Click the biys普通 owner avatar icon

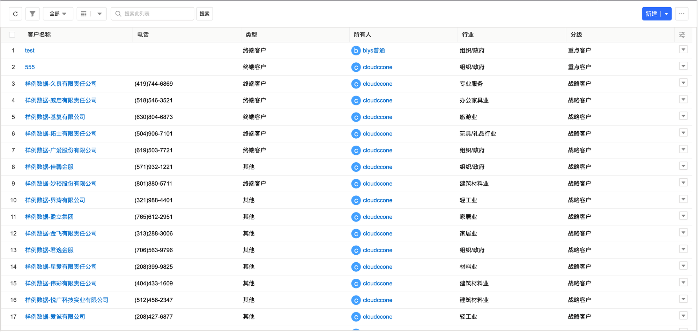356,51
